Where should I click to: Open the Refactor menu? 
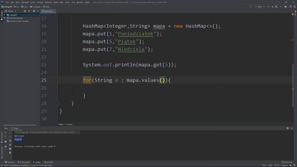pyautogui.click(x=48, y=2)
